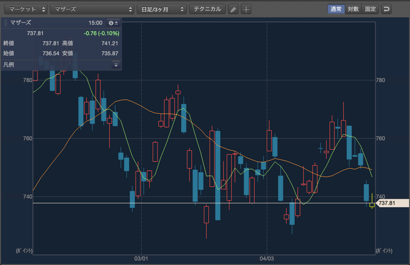Image resolution: width=410 pixels, height=265 pixels.
Task: Expand the 凡例 legend section
Action: [x=116, y=65]
